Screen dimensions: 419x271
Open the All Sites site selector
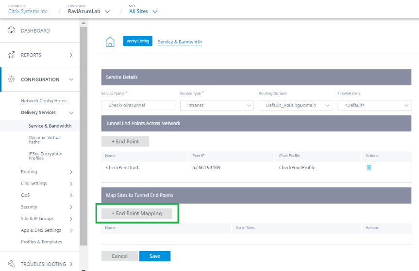tap(143, 11)
